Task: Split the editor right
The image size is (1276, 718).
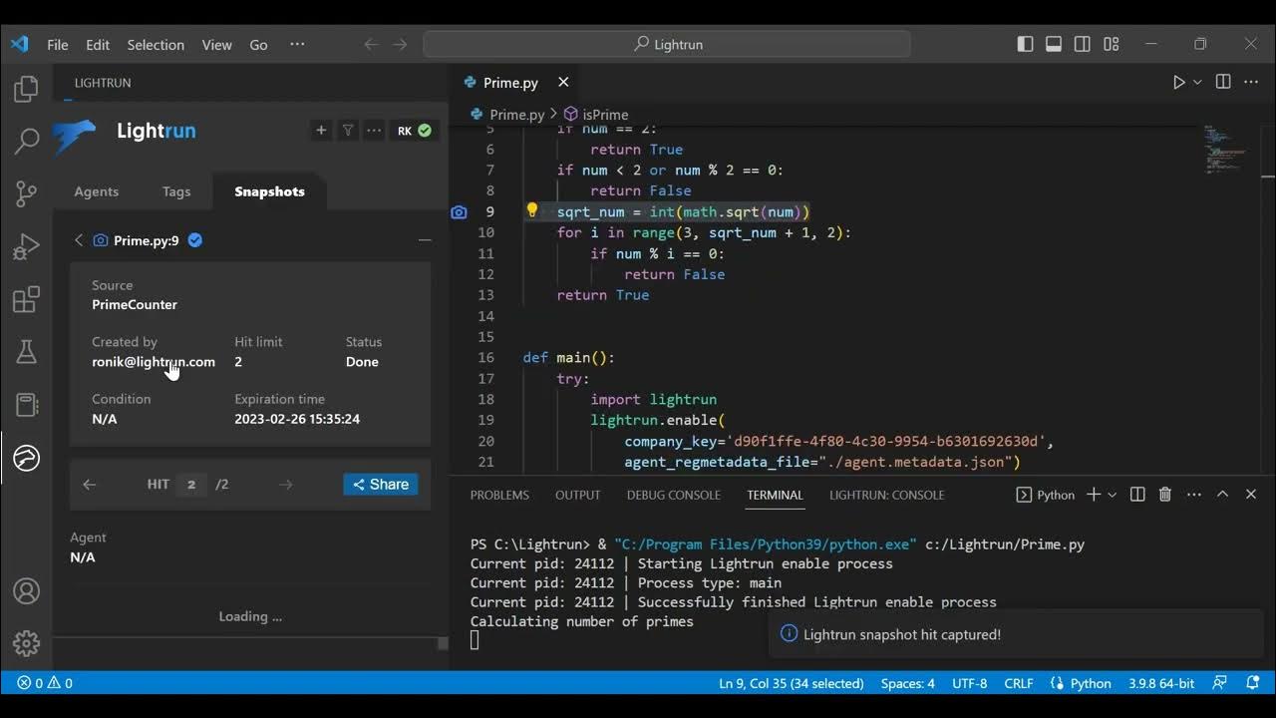Action: 1223,82
